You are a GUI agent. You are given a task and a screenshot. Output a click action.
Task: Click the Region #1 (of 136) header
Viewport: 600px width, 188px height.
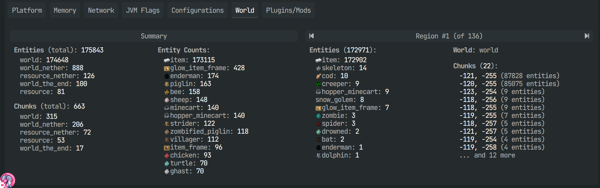coord(449,36)
